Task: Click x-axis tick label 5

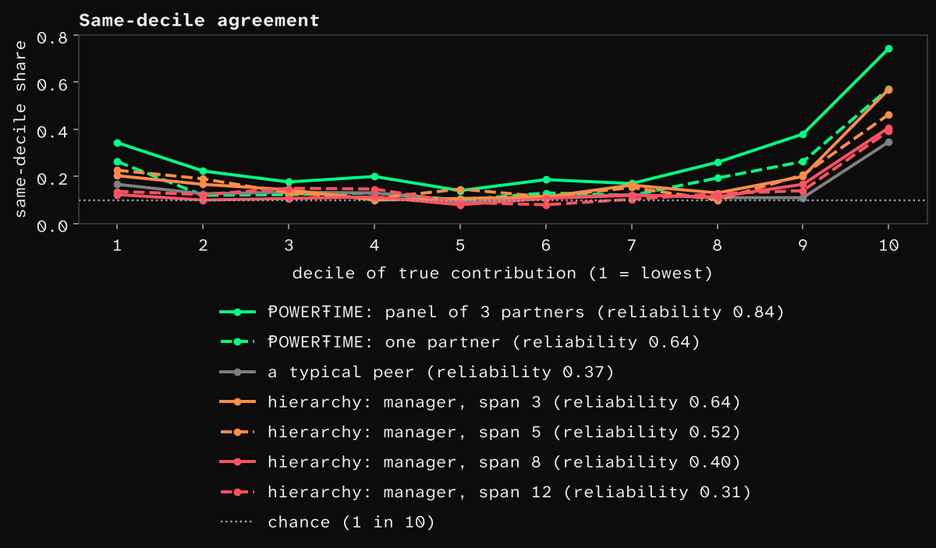Action: click(460, 244)
